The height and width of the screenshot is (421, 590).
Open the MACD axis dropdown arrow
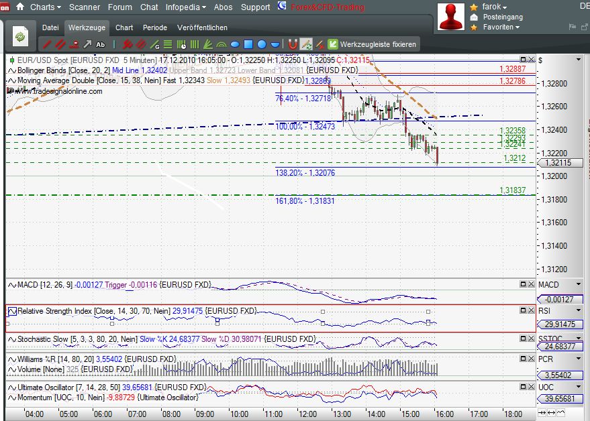[579, 284]
